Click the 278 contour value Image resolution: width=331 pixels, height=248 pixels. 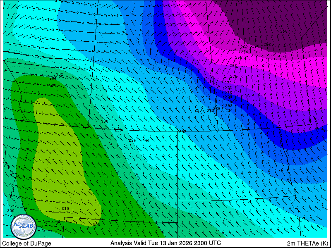click(228, 97)
